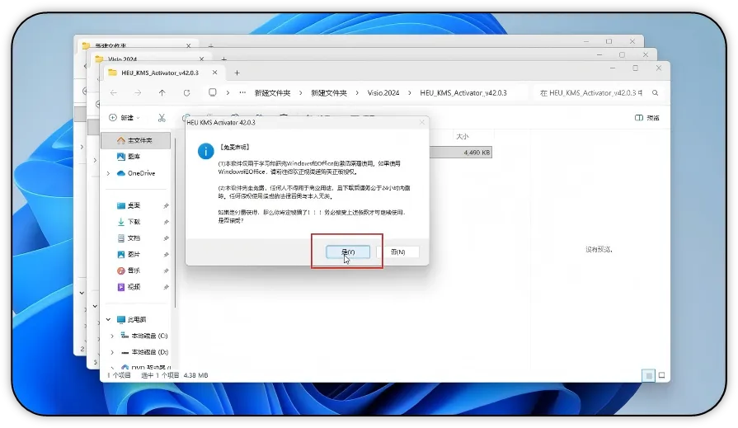Go up one folder level

click(162, 92)
